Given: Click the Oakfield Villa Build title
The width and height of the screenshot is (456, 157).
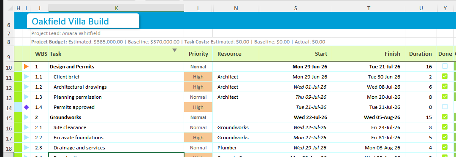Looking at the screenshot, I should coord(70,21).
